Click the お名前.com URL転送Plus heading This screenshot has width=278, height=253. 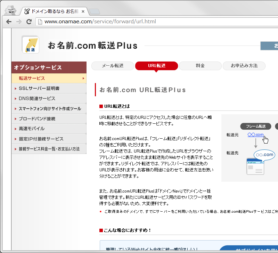[142, 90]
